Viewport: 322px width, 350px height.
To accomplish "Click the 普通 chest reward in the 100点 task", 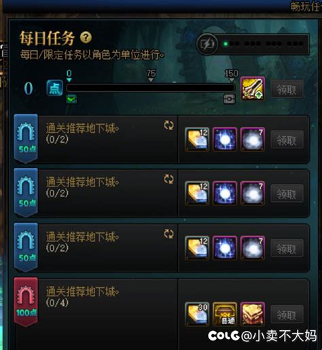I will coord(225,314).
